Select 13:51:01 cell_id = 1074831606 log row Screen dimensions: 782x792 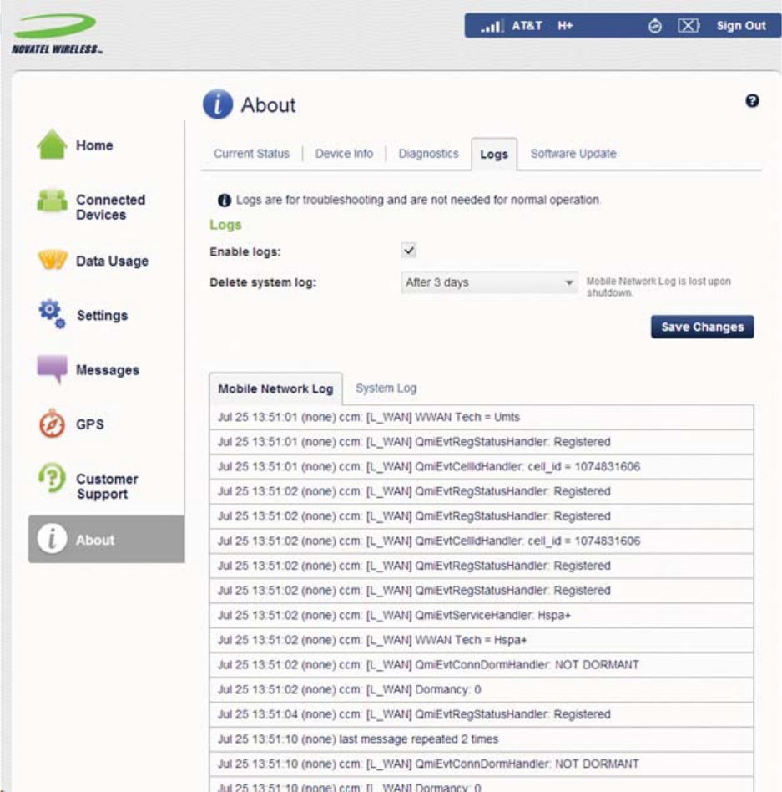pos(482,467)
